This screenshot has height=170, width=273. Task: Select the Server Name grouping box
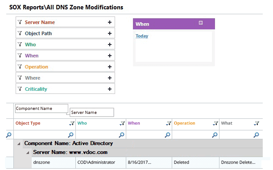click(x=92, y=112)
